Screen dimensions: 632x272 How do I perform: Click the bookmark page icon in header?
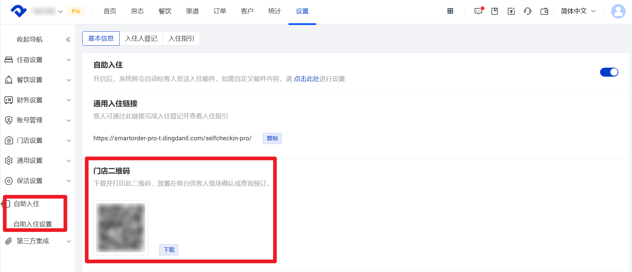(495, 11)
